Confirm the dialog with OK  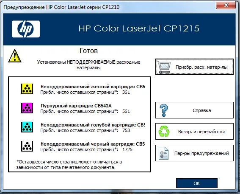pos(197,183)
